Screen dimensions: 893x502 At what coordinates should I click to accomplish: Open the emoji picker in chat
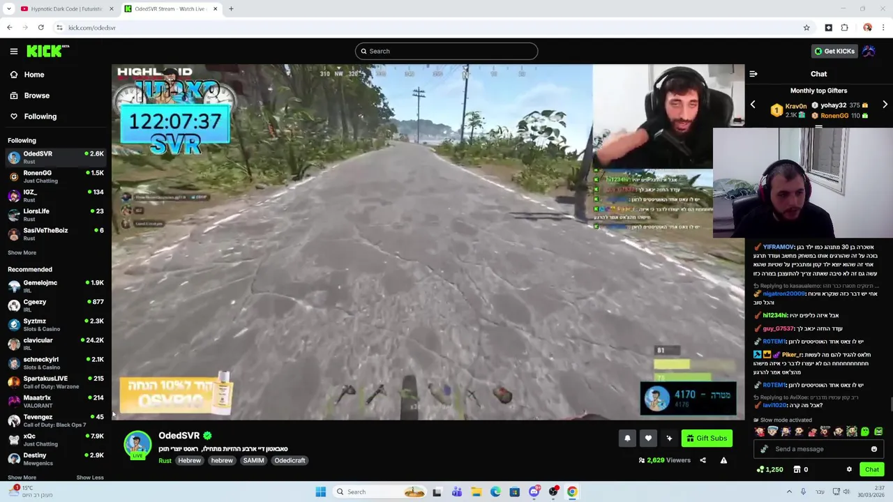coord(873,449)
